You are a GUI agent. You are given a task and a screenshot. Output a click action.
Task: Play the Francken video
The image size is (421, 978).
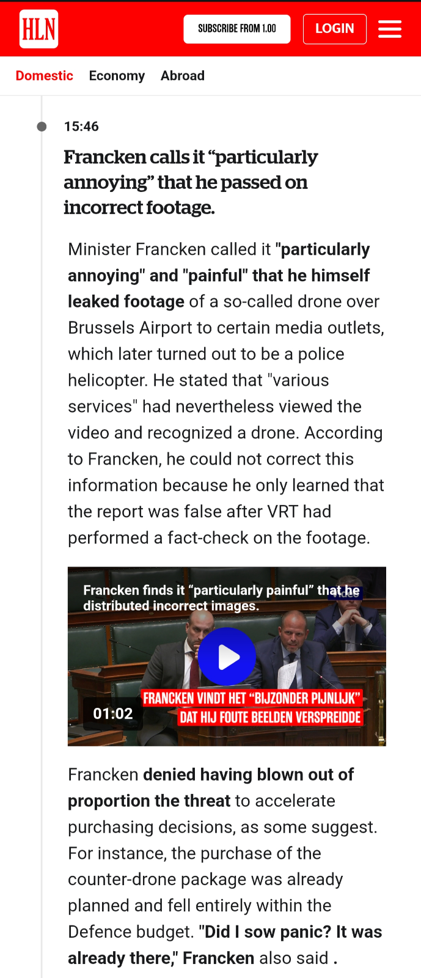[x=227, y=657]
